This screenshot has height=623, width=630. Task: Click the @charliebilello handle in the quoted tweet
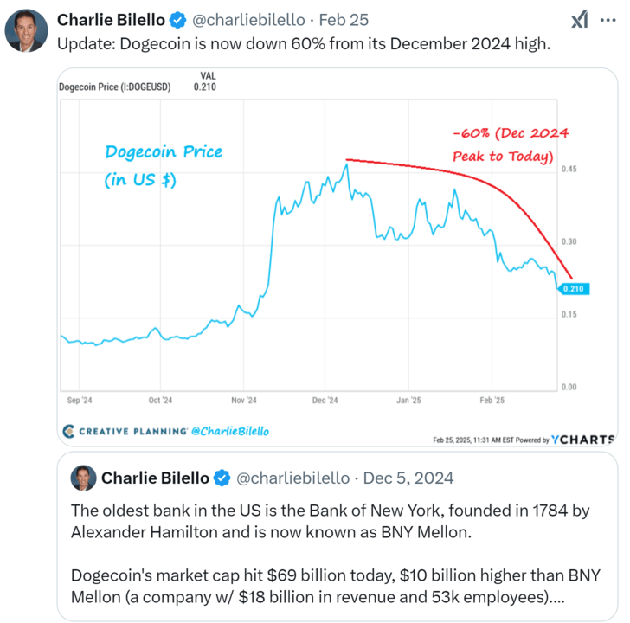tap(292, 478)
